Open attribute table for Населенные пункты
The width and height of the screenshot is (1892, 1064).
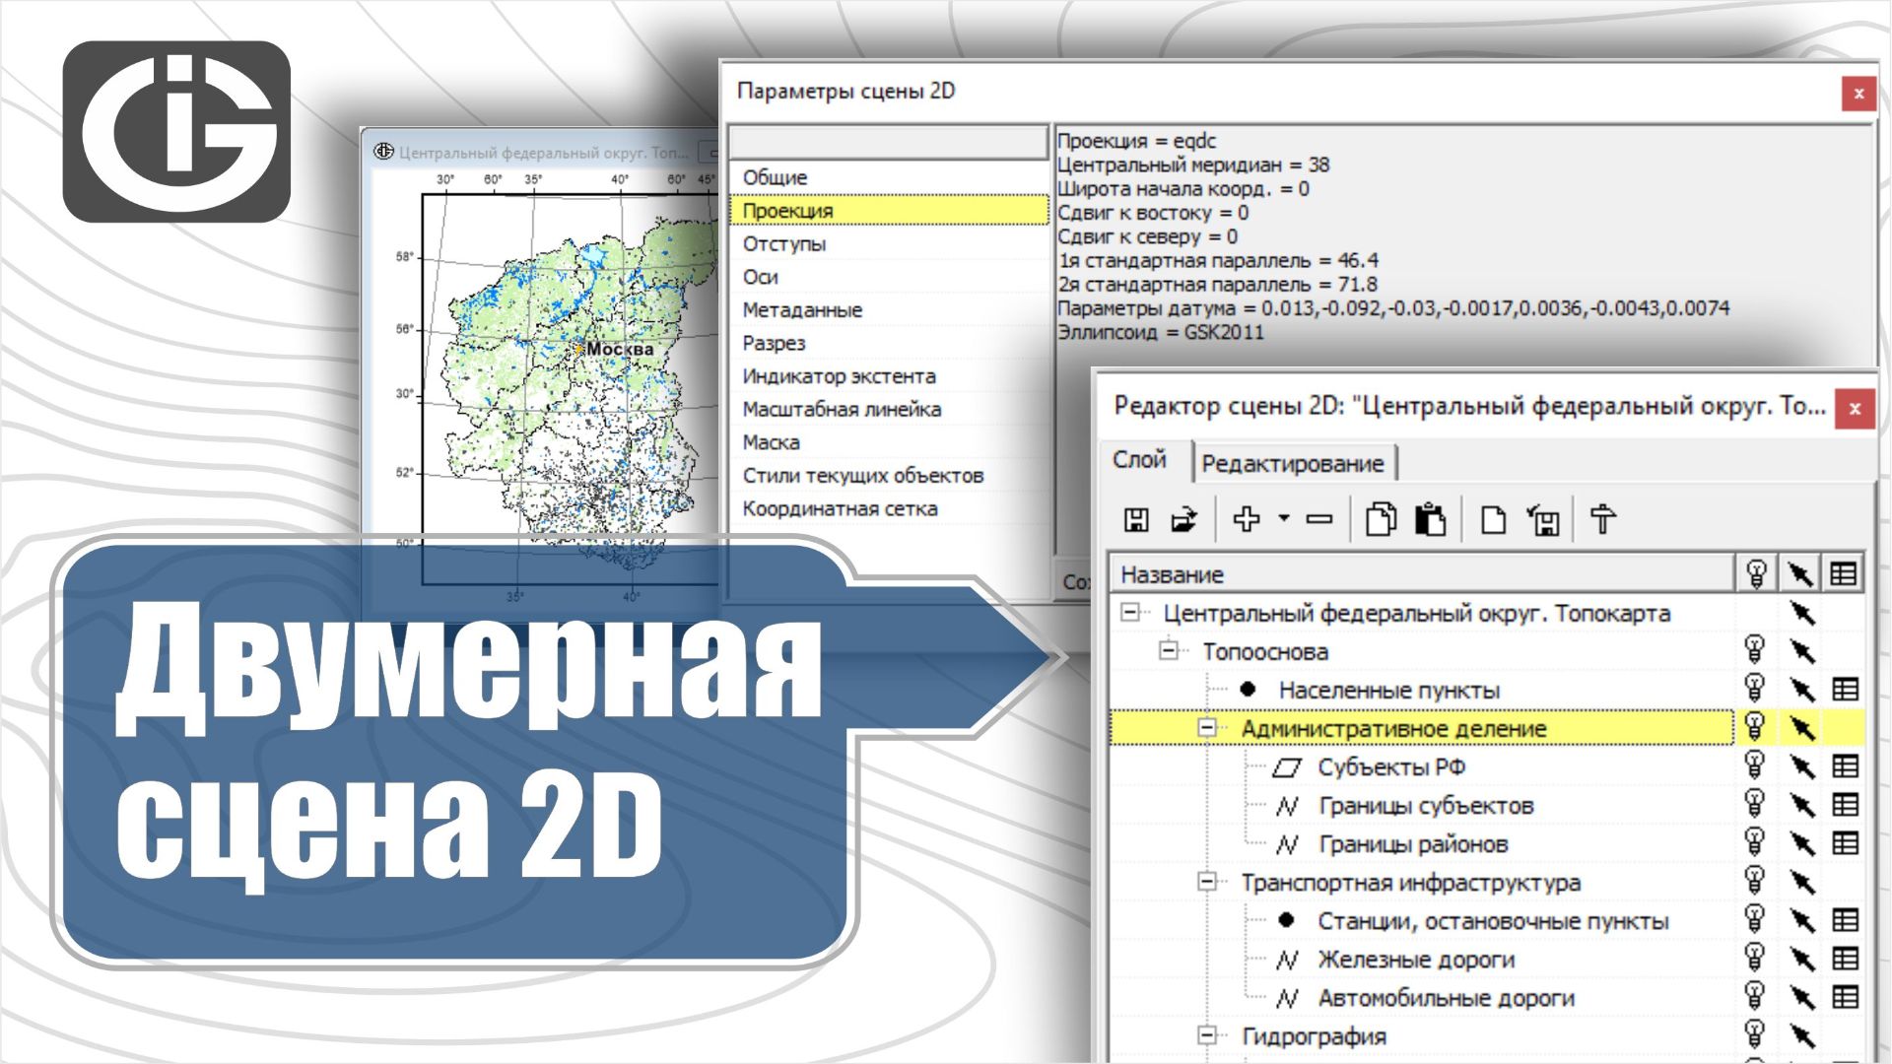[1845, 689]
